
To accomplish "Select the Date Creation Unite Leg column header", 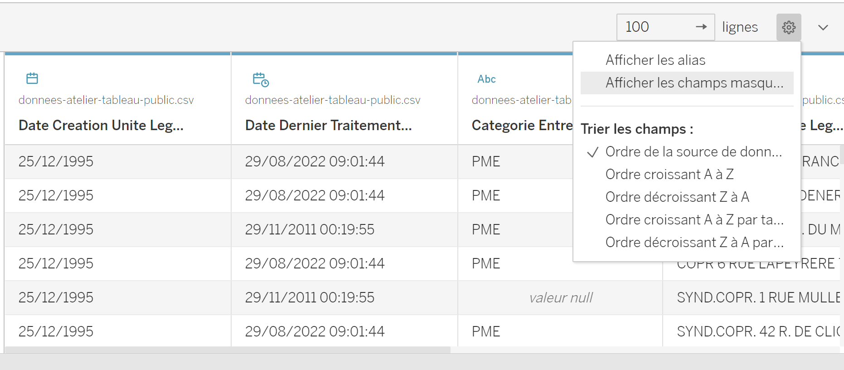I will point(101,125).
